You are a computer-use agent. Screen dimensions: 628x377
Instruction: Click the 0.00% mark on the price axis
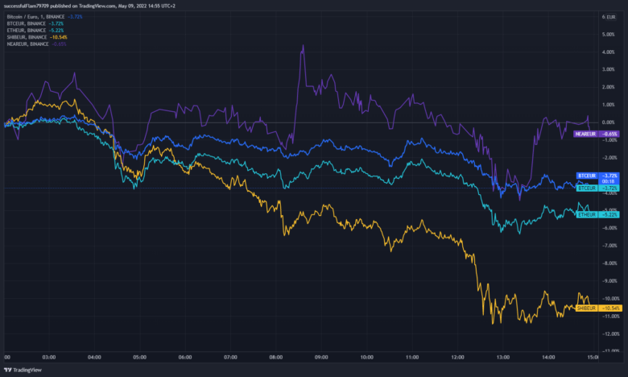608,122
